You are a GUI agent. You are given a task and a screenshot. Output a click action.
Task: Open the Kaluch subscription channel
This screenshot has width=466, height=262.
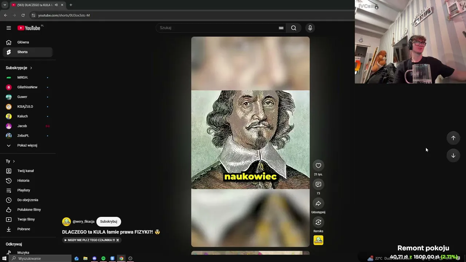pyautogui.click(x=28, y=116)
